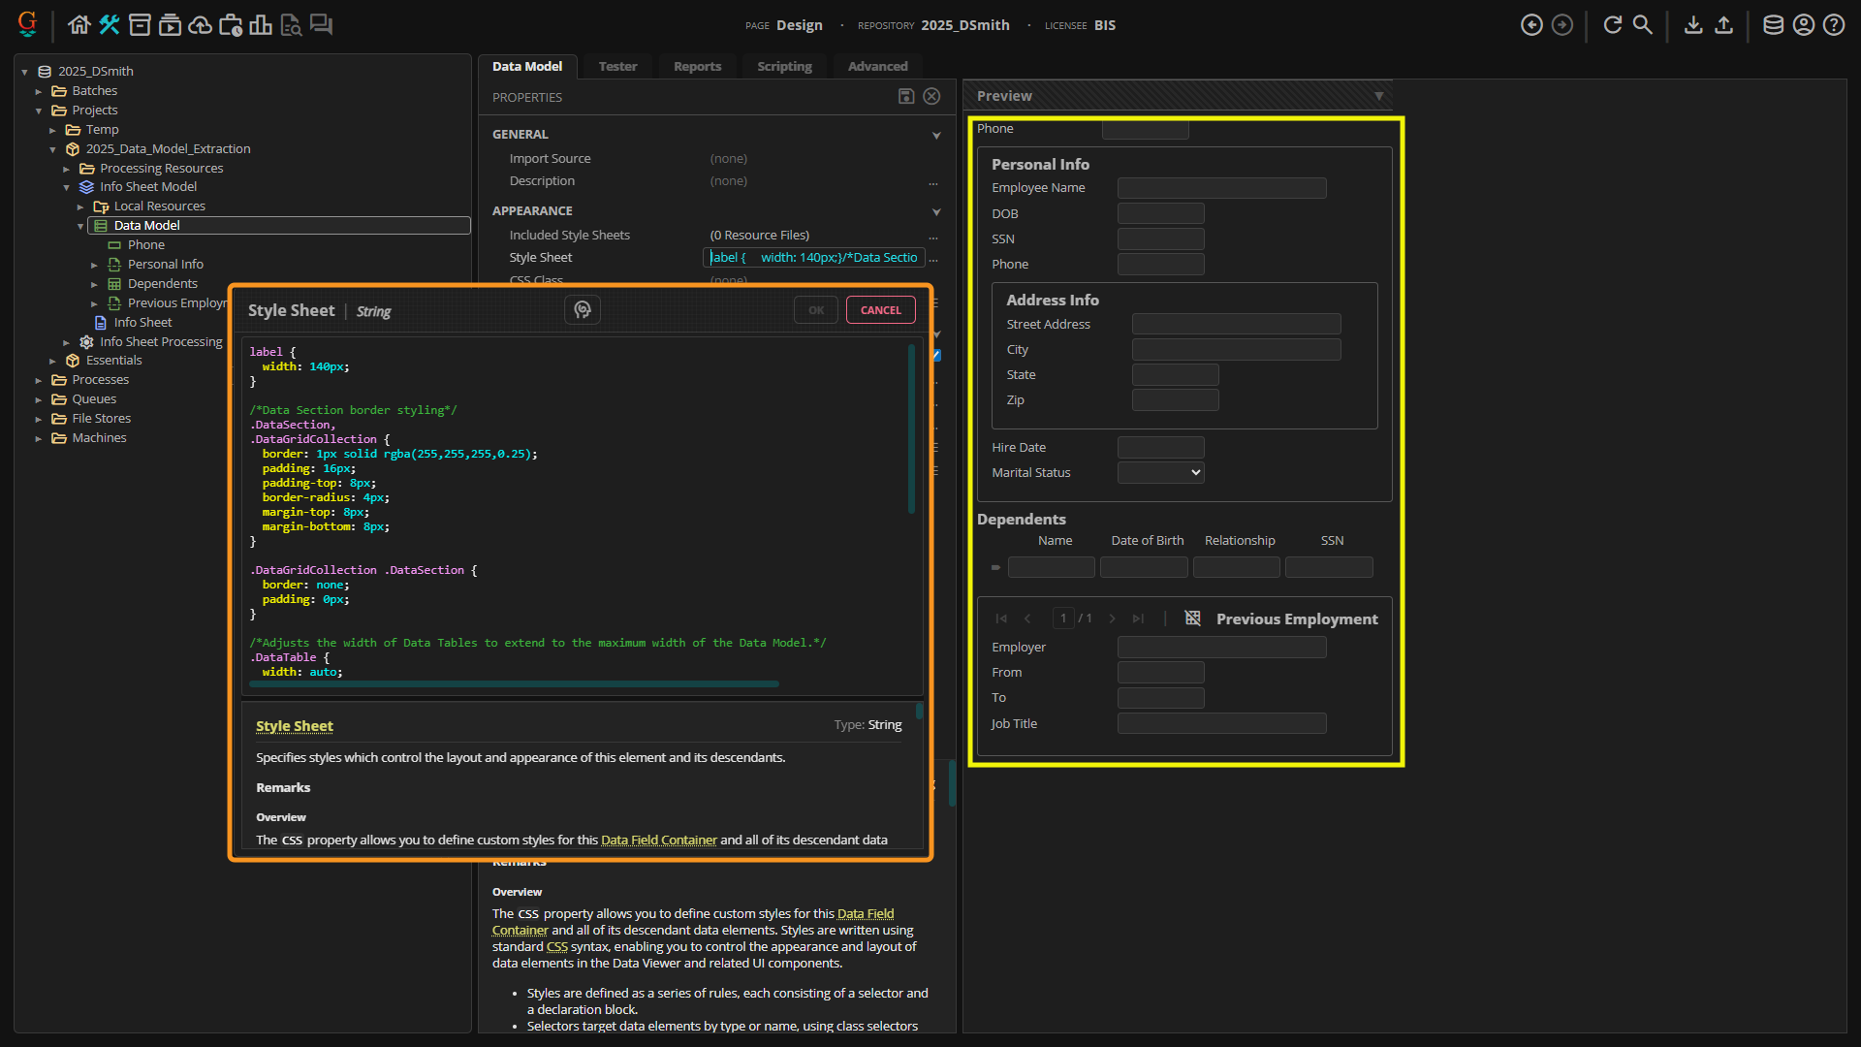Click the CANCEL button
The height and width of the screenshot is (1047, 1861).
(x=880, y=310)
